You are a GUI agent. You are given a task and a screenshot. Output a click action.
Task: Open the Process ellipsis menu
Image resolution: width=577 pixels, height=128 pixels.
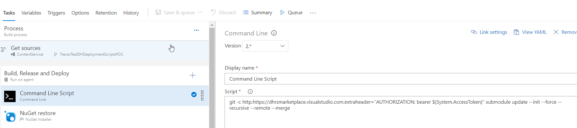pyautogui.click(x=196, y=30)
